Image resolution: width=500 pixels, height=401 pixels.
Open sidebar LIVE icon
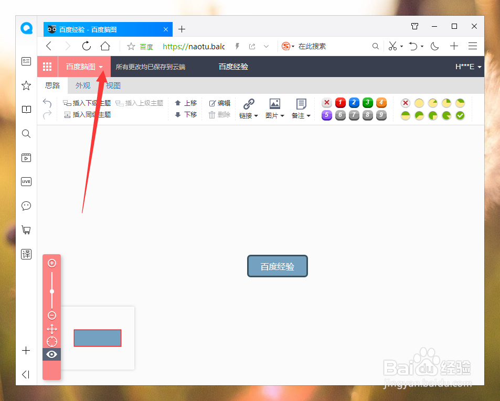pyautogui.click(x=26, y=181)
